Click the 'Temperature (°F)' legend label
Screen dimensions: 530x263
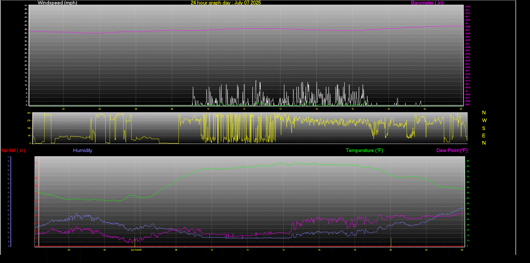(364, 151)
